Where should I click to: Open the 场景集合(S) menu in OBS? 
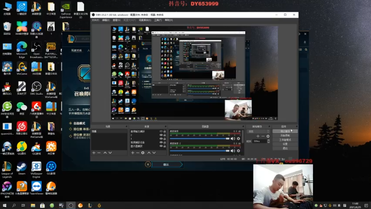145,20
